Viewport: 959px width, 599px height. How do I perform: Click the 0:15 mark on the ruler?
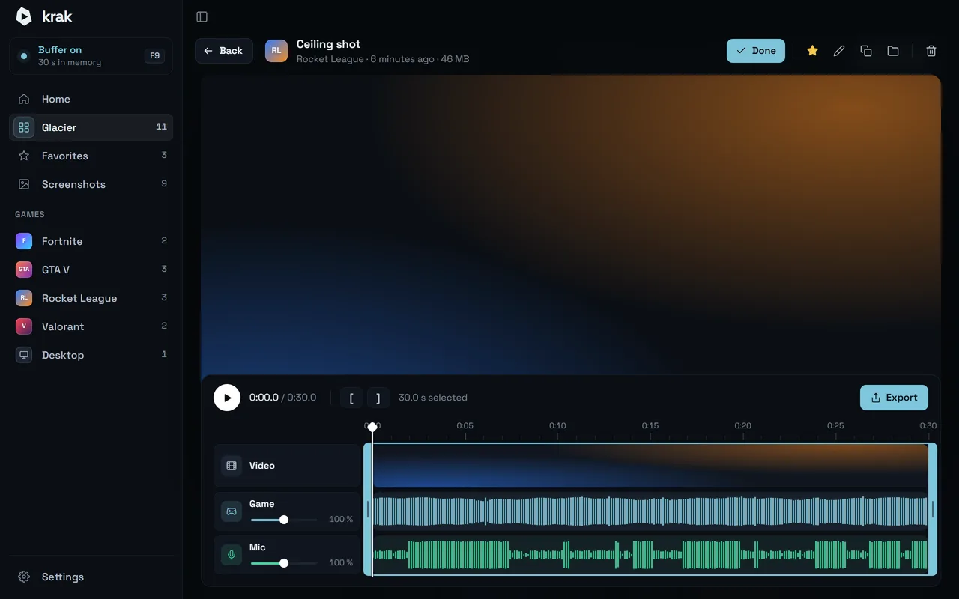[650, 425]
